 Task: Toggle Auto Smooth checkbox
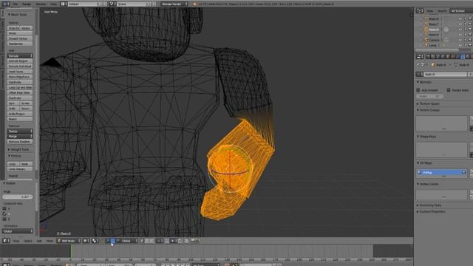[418, 90]
